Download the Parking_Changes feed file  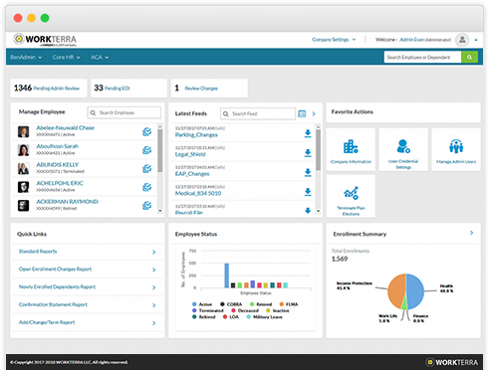pos(308,133)
